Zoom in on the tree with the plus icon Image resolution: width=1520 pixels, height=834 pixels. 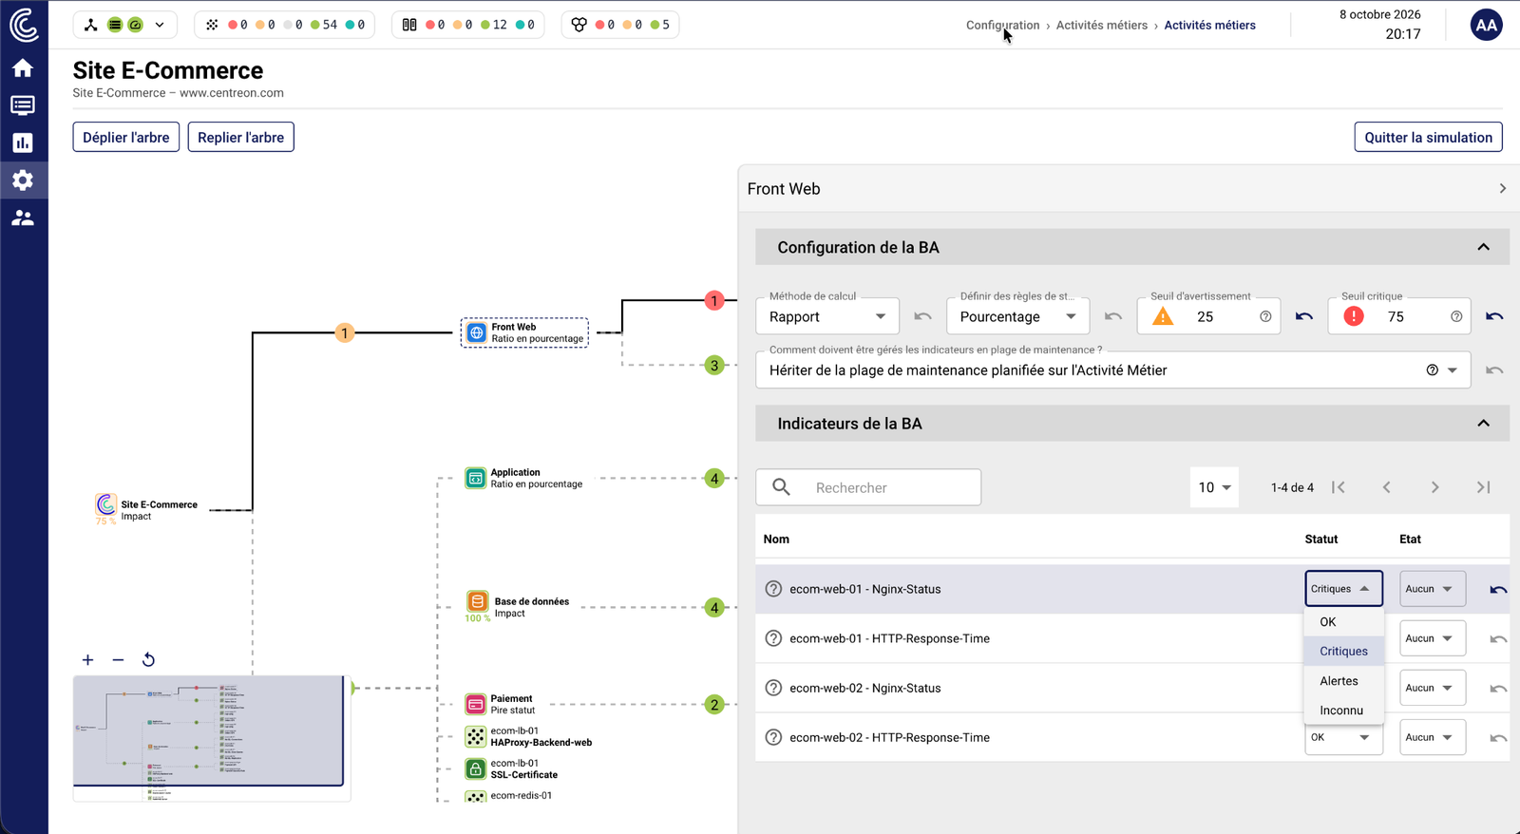87,659
